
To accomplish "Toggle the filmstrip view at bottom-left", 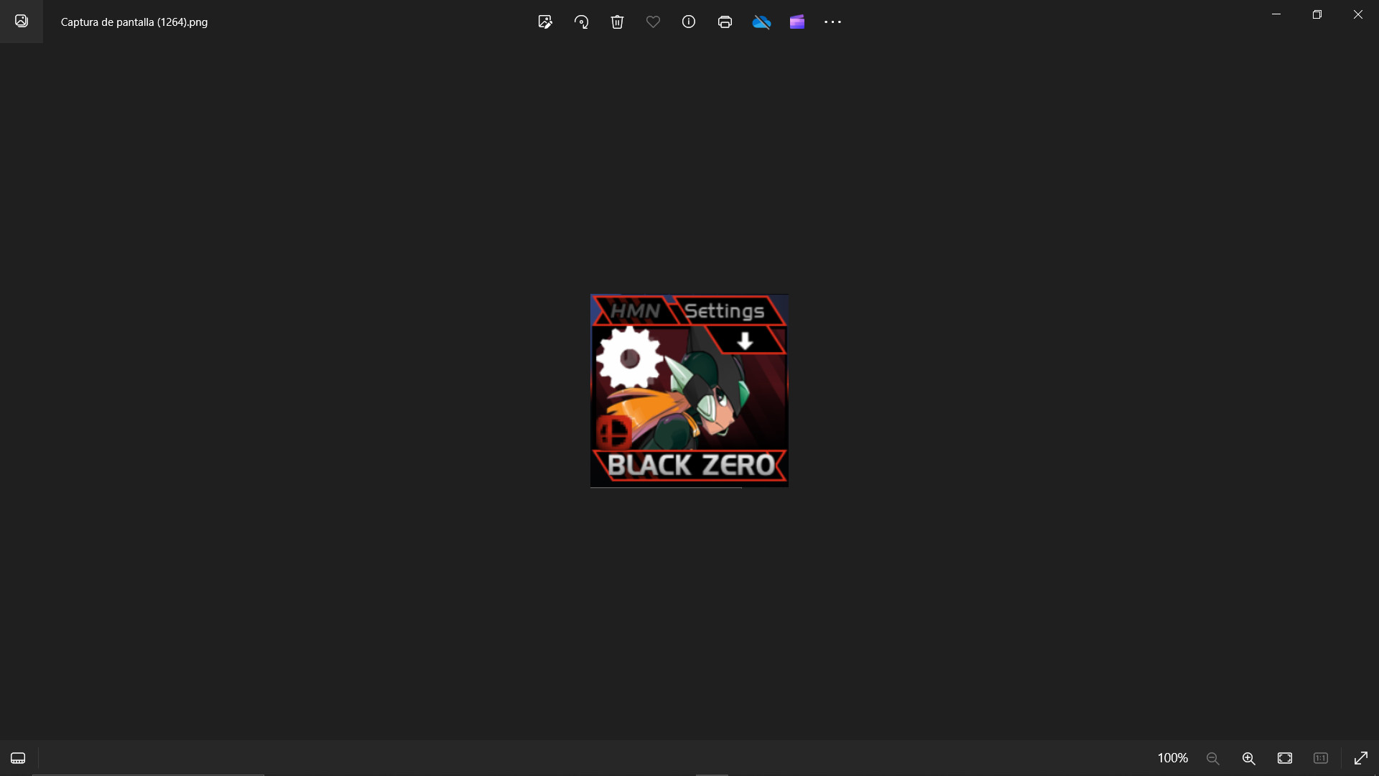I will 18,758.
